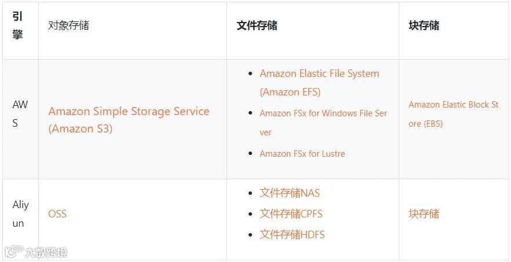Click the bullet before 文件存储NAS

(x=250, y=193)
